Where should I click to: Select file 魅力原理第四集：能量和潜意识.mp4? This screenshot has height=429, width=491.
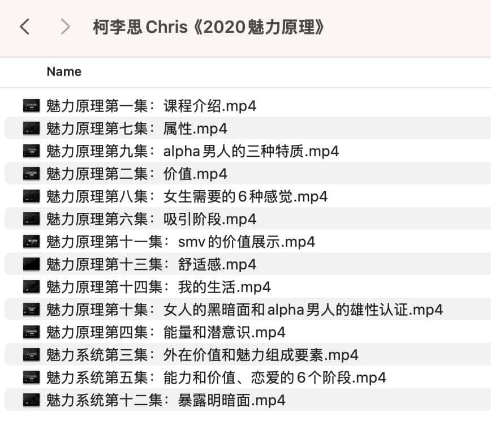(166, 332)
